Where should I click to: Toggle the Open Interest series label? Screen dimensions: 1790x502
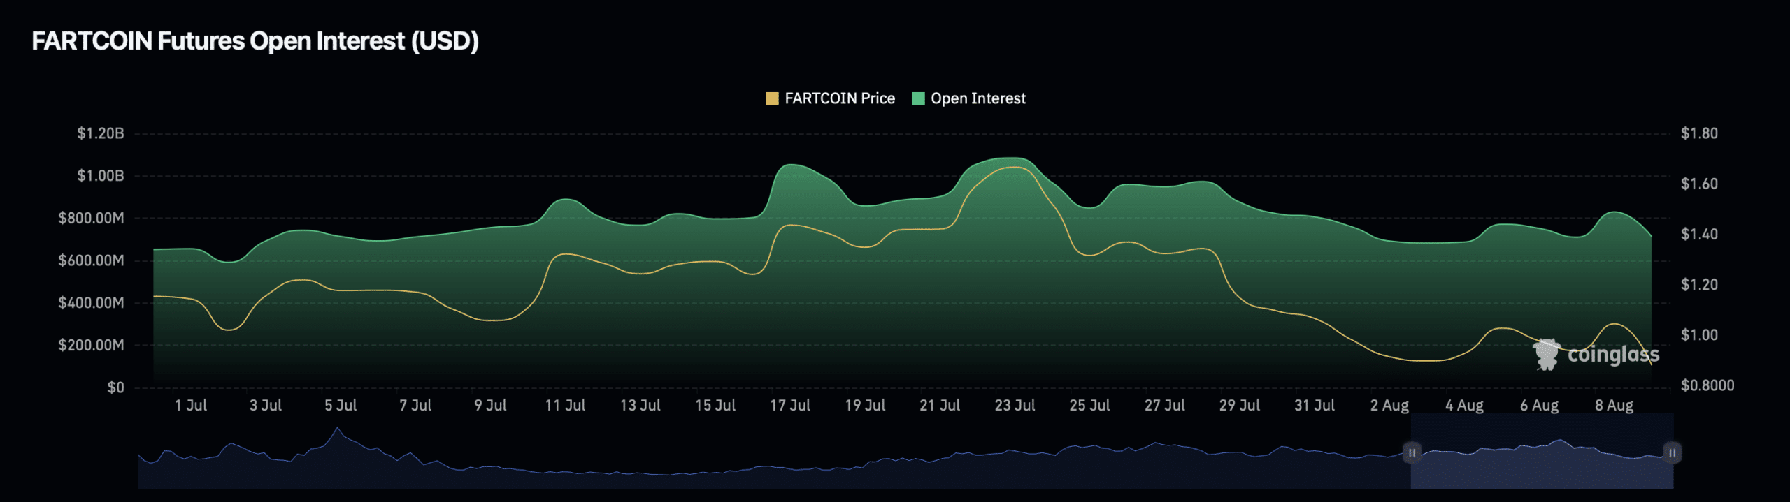(978, 98)
